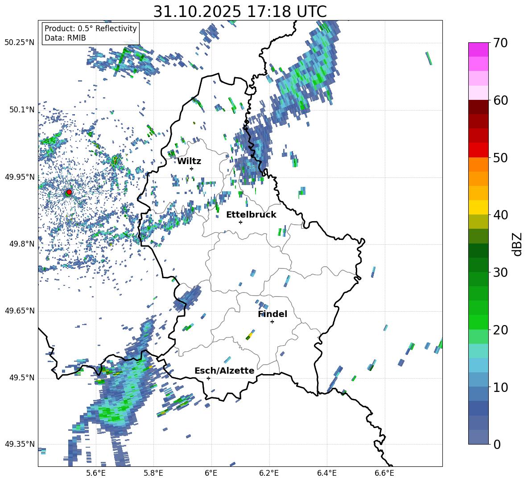The height and width of the screenshot is (482, 528).
Task: Click the Ettelbruck station cross marker
Action: pyautogui.click(x=240, y=222)
